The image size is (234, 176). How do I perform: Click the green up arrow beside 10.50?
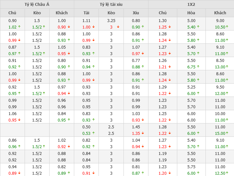(227, 27)
